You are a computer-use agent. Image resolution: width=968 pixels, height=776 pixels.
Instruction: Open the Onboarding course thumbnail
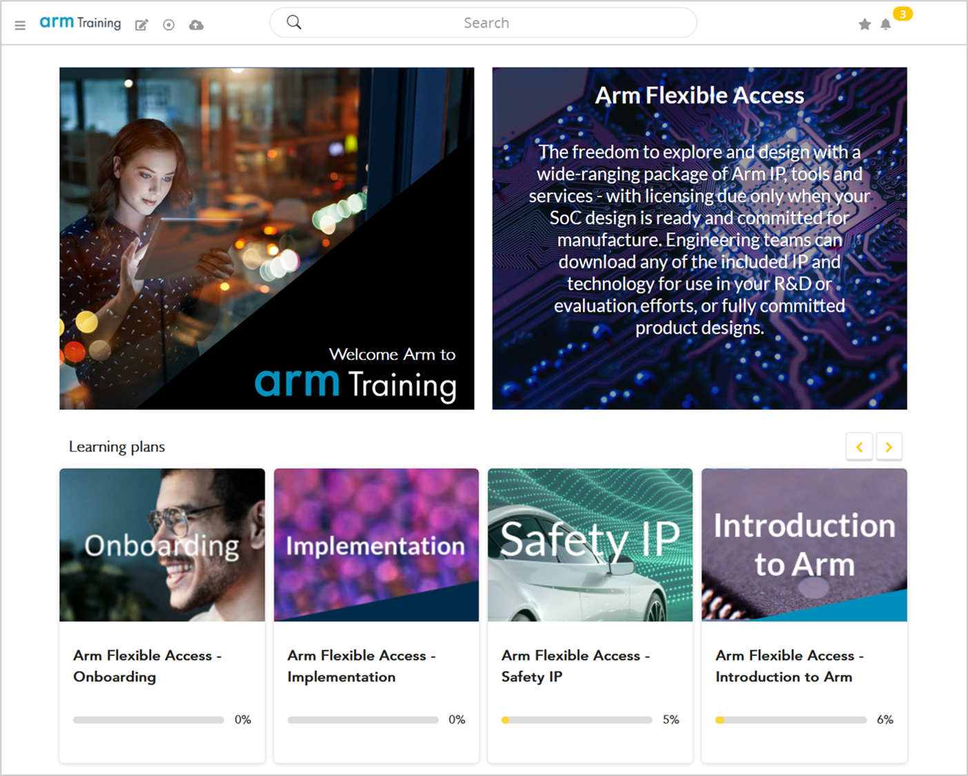pos(162,545)
